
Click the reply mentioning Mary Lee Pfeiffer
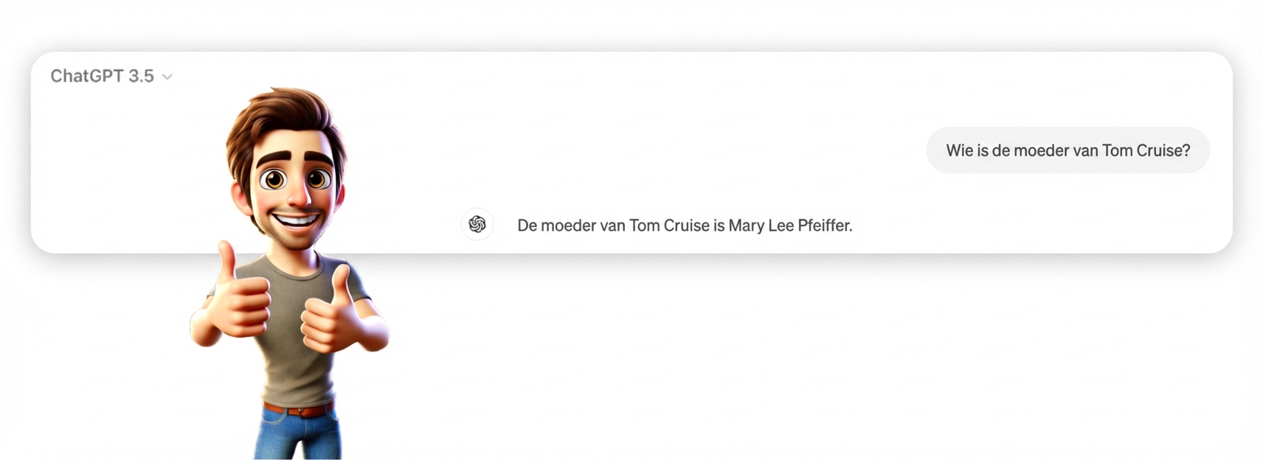685,226
